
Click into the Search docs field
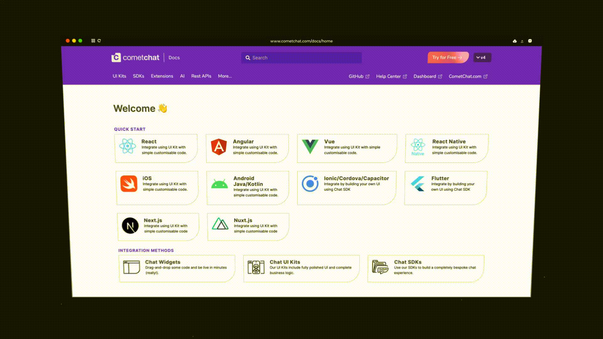tap(301, 58)
